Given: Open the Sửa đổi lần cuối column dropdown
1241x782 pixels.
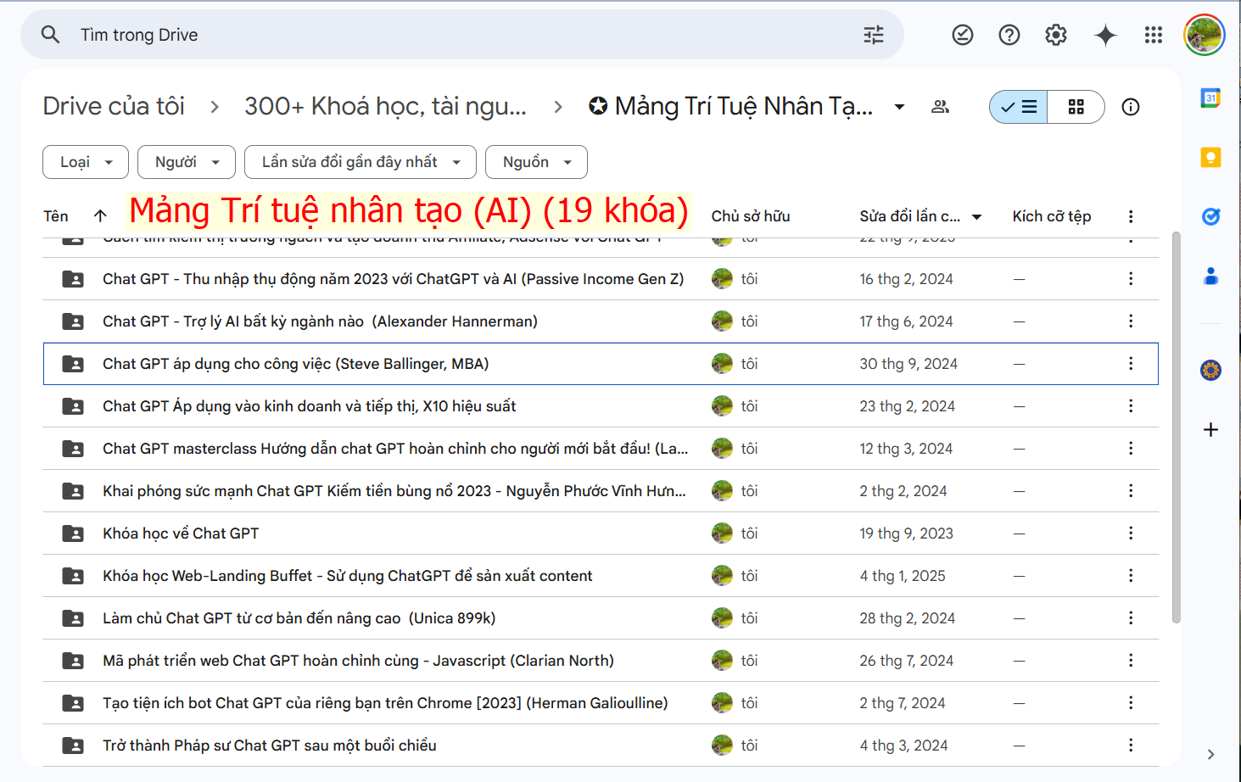Looking at the screenshot, I should tap(976, 217).
